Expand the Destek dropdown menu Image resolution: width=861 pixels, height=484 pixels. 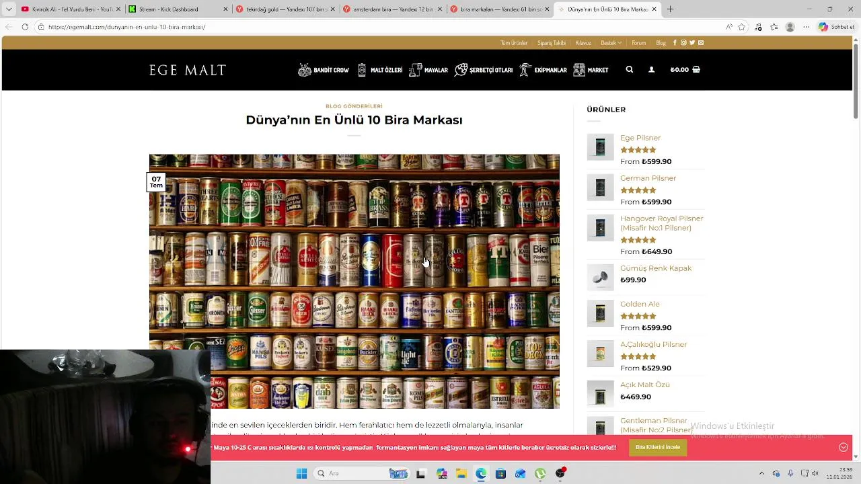[611, 42]
